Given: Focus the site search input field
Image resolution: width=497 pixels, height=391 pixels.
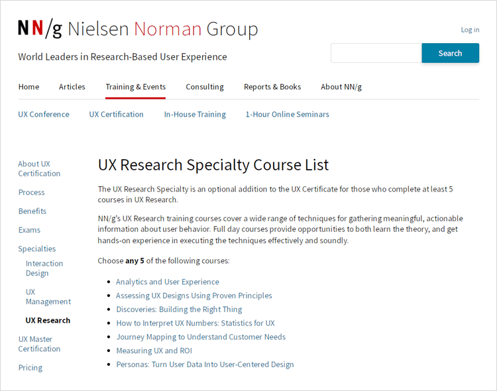Looking at the screenshot, I should click(x=376, y=53).
